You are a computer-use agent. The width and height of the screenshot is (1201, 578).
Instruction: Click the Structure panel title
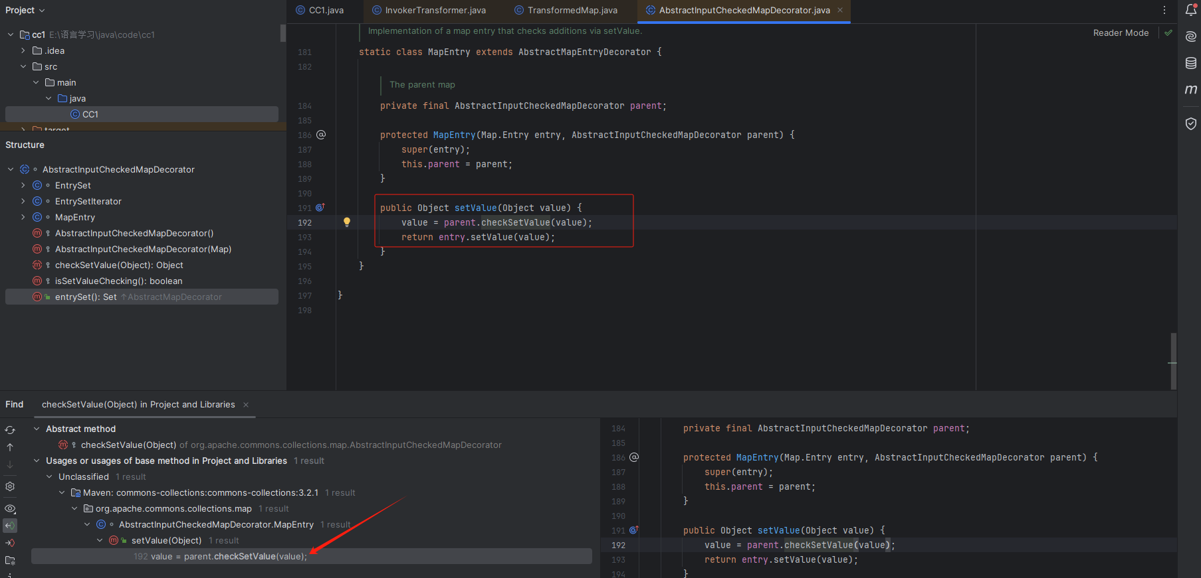coord(25,145)
